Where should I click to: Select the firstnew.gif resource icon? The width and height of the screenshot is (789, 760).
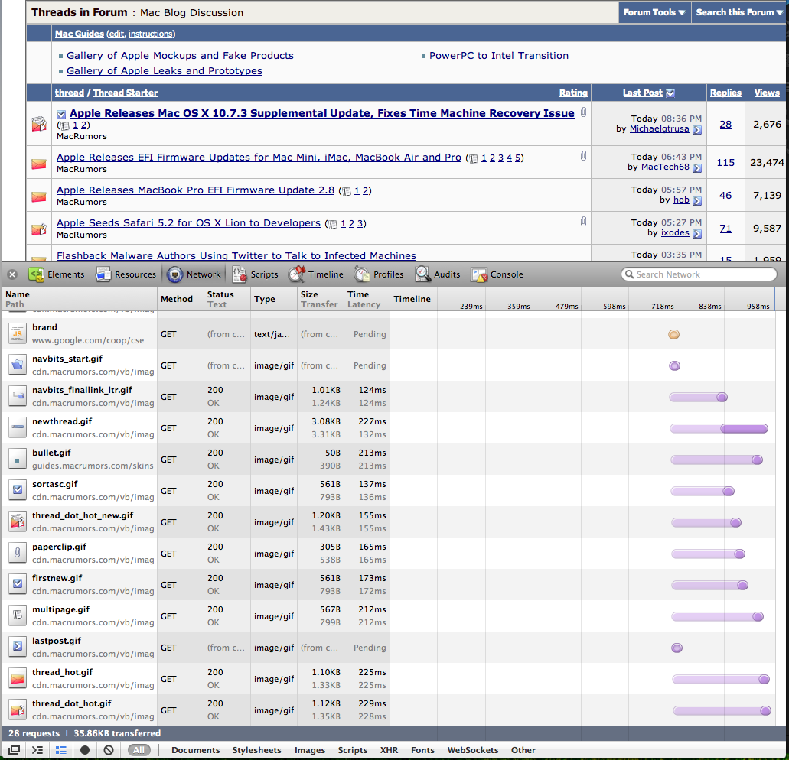[18, 585]
